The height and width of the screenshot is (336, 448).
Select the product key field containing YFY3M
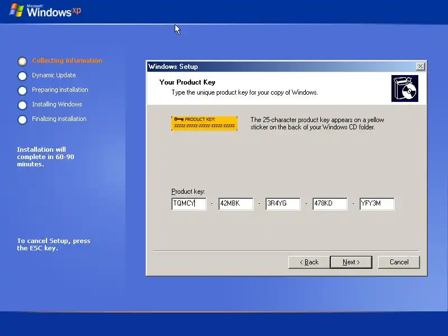pos(377,204)
